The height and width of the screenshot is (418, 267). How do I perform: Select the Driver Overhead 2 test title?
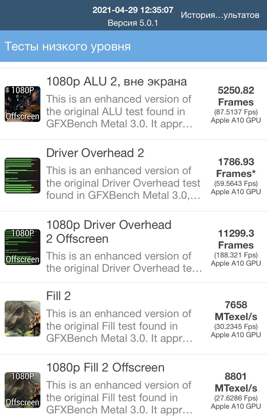[95, 153]
